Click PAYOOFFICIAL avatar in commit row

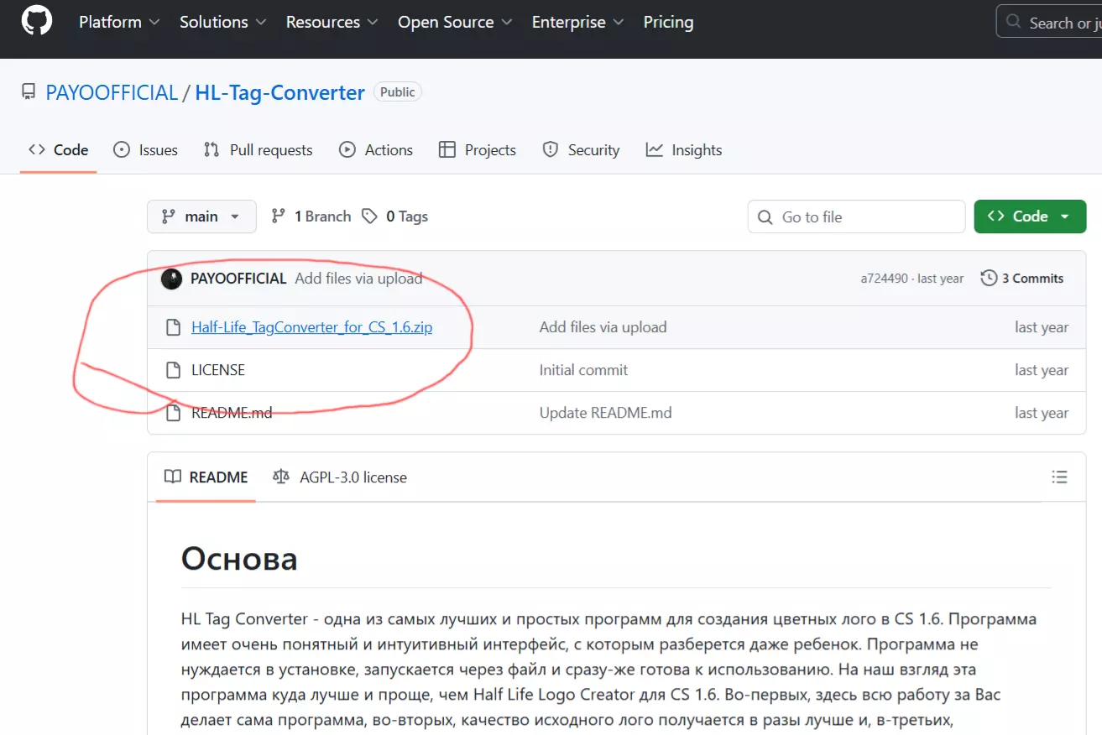[172, 279]
